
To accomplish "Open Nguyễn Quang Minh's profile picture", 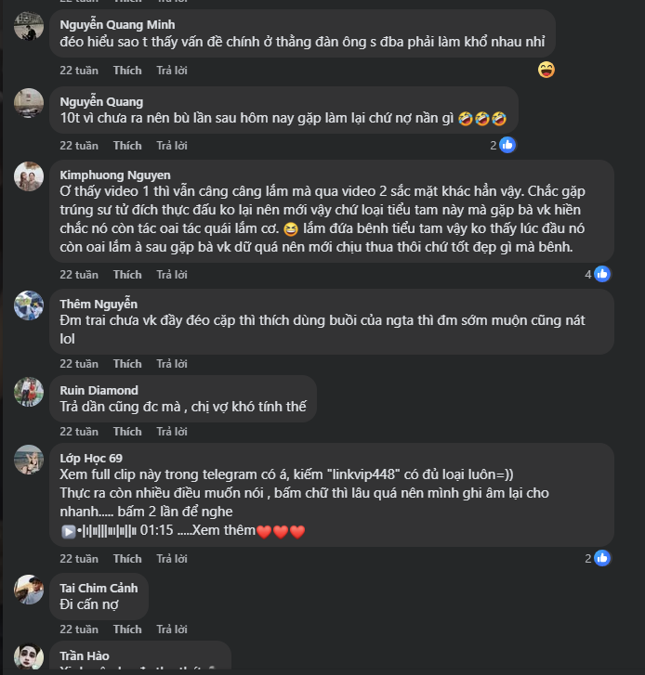I will pos(29,28).
